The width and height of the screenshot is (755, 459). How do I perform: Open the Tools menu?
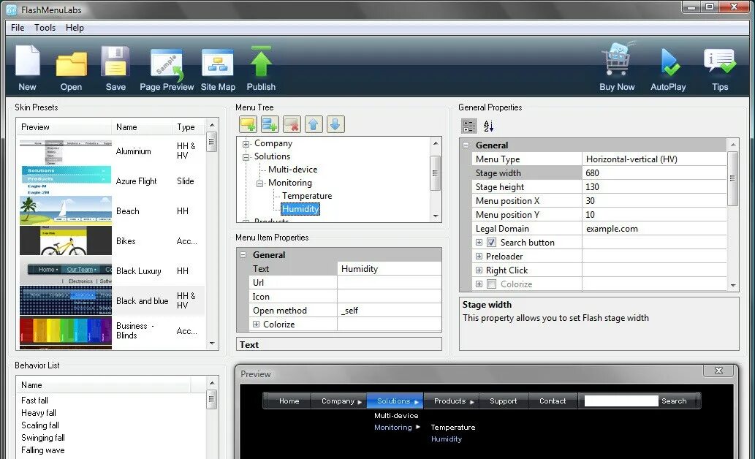(45, 27)
